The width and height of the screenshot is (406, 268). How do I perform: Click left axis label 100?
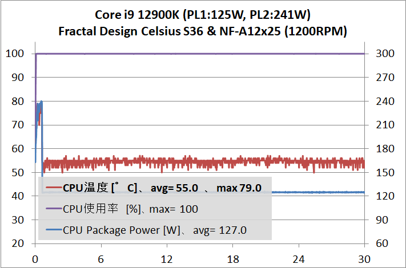(x=15, y=54)
